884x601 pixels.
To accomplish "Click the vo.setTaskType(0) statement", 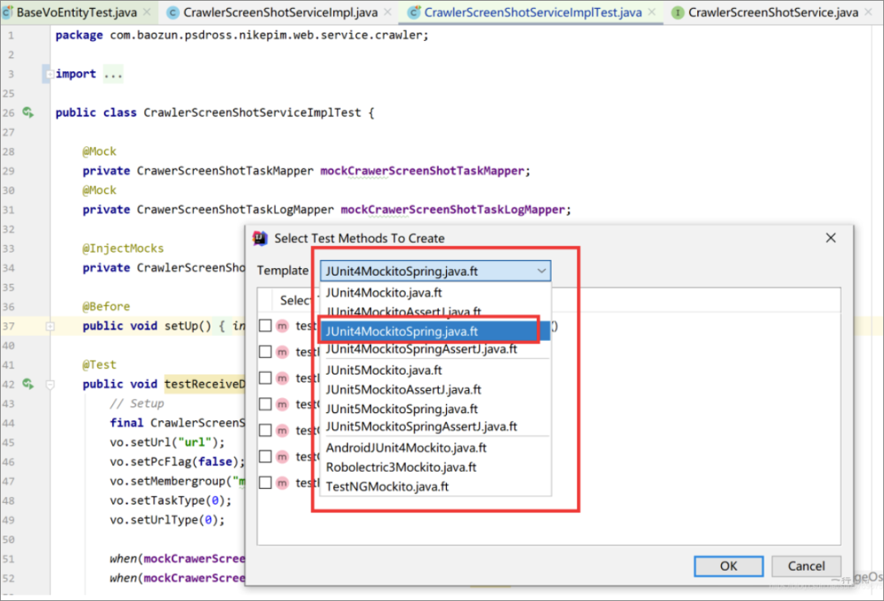I will tap(170, 500).
